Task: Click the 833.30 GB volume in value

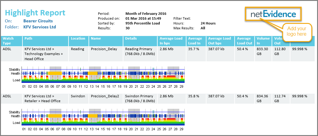Action: pyautogui.click(x=262, y=51)
